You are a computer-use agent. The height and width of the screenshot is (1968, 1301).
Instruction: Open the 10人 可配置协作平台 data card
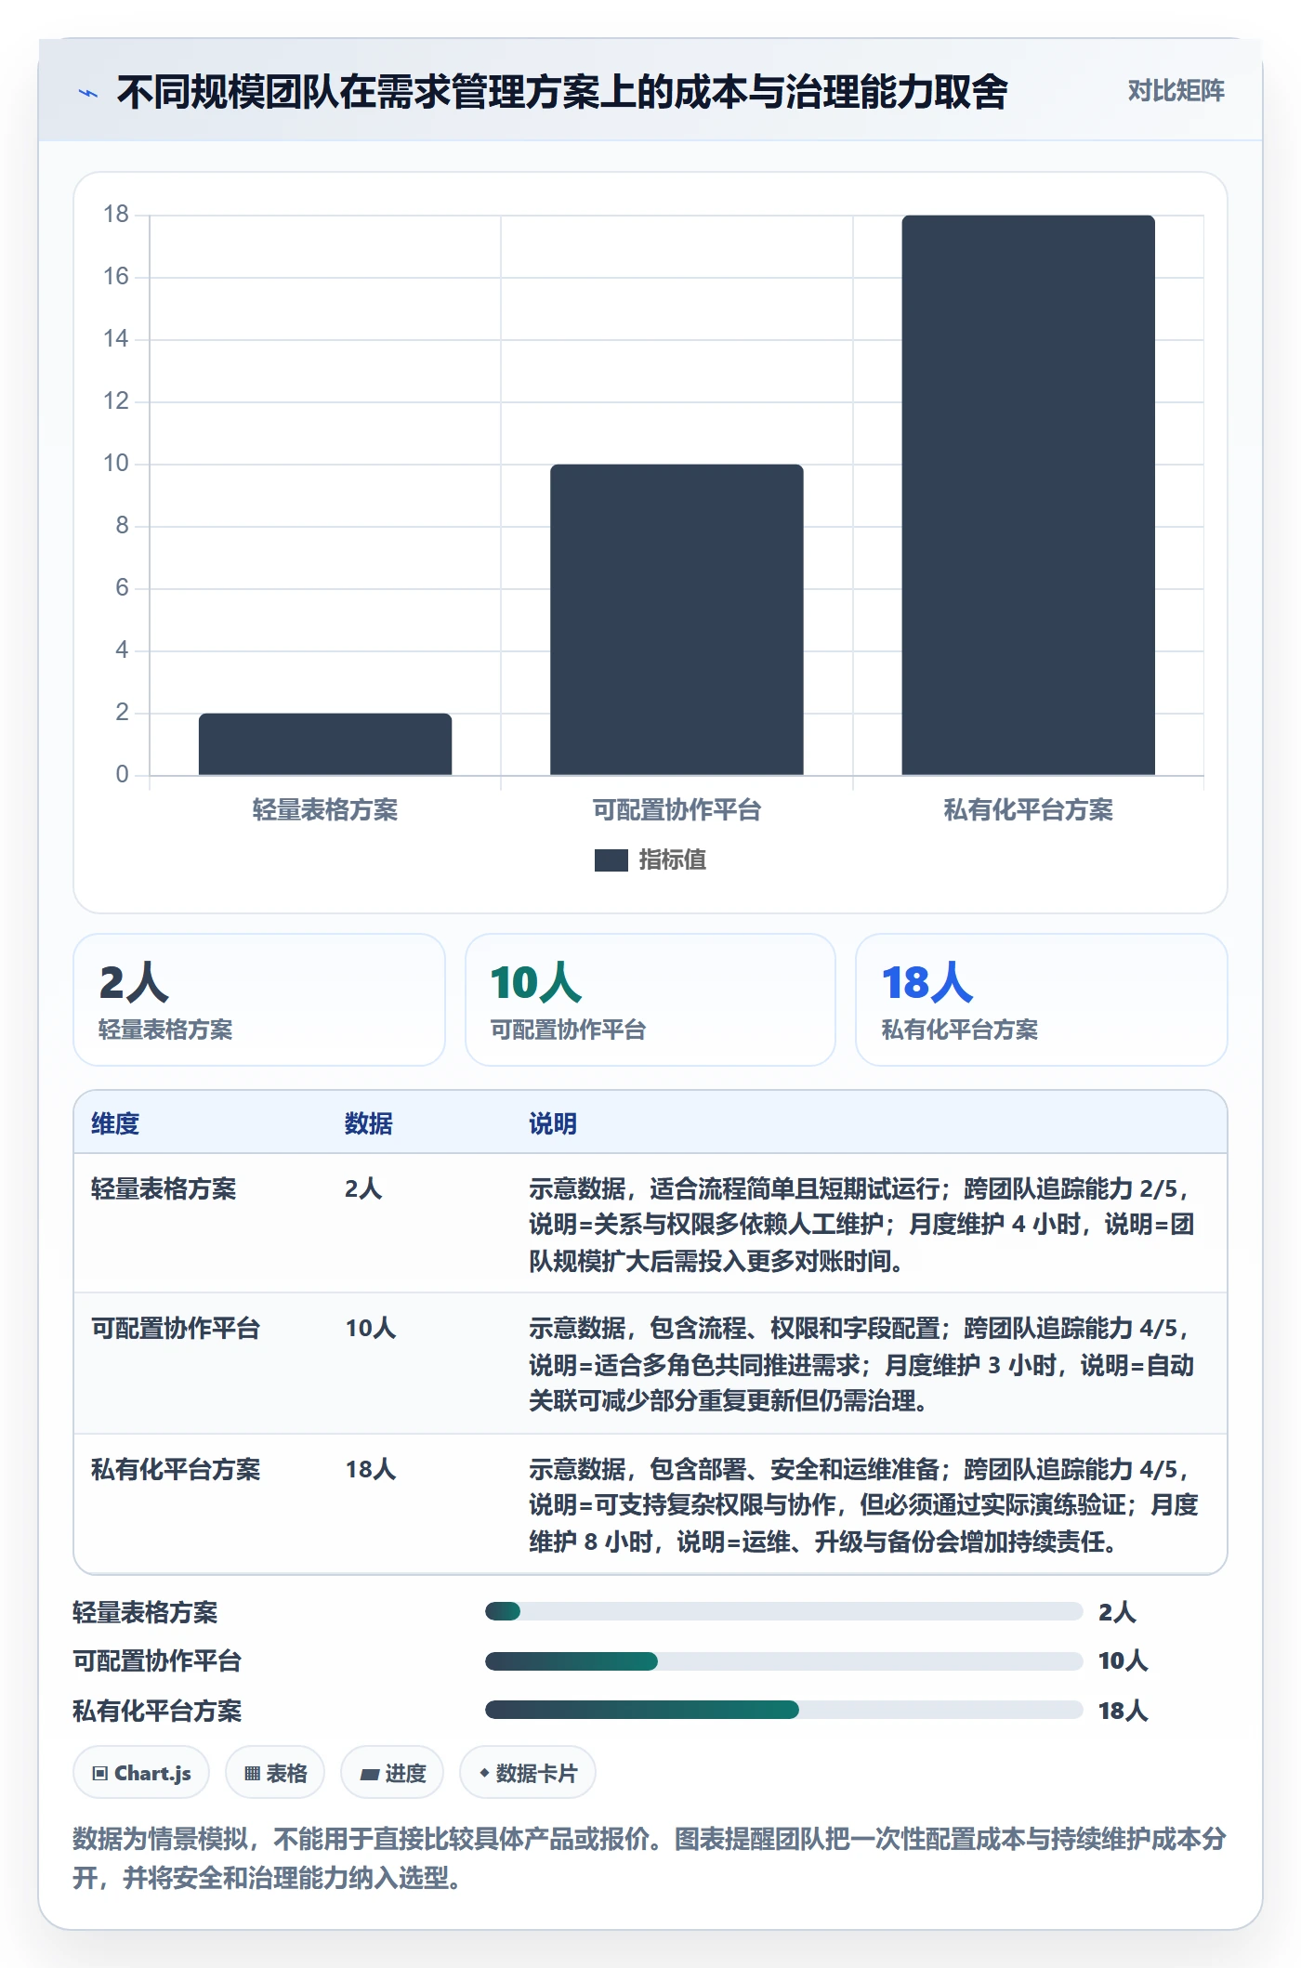(650, 1000)
